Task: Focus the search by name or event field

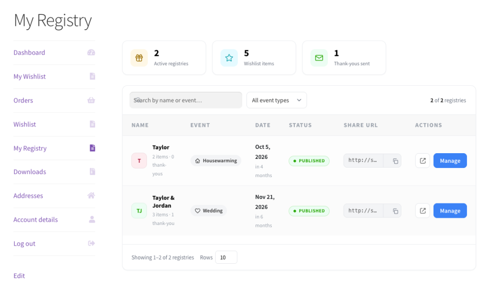Action: [x=186, y=100]
